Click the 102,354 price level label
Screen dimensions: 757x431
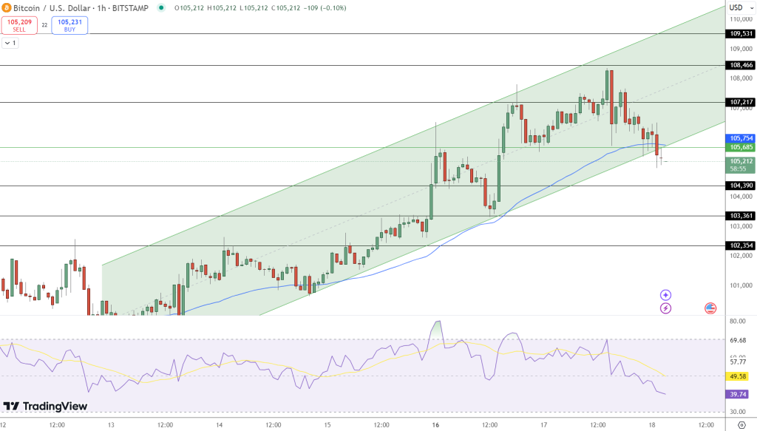click(741, 245)
